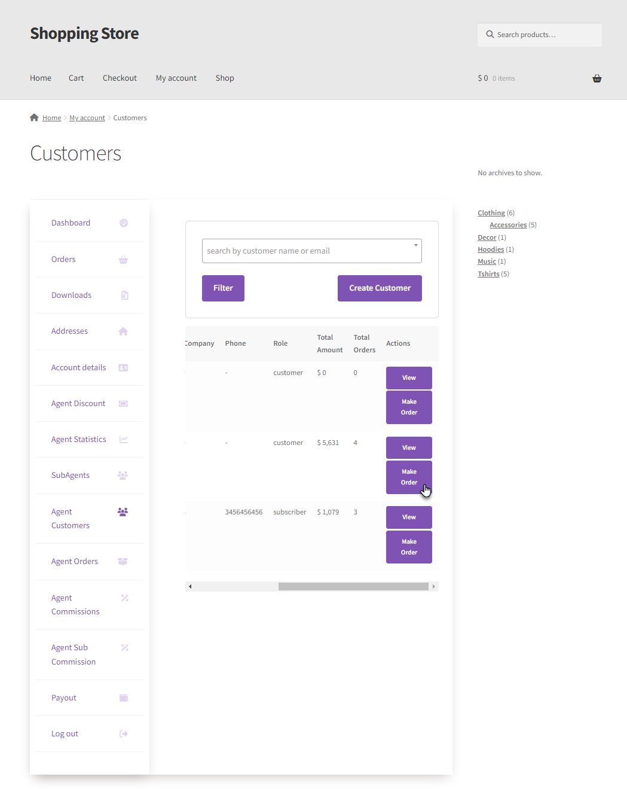Click the breadcrumb home icon
The width and height of the screenshot is (627, 789).
(x=34, y=117)
